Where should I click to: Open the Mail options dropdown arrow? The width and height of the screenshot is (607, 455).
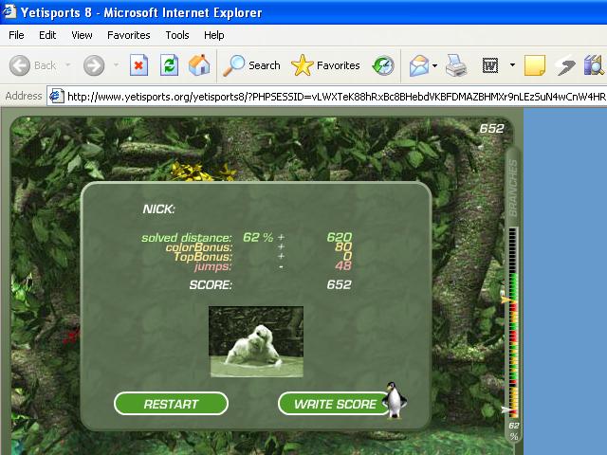tap(434, 65)
